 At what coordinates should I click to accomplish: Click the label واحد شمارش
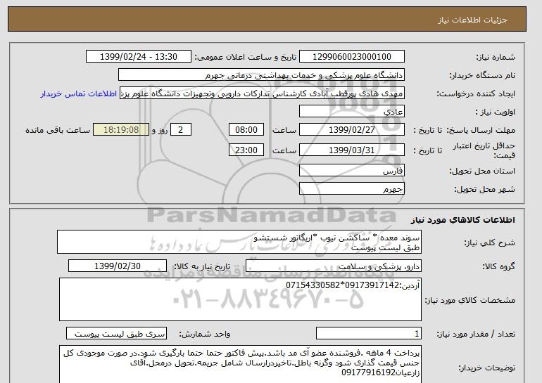point(205,334)
